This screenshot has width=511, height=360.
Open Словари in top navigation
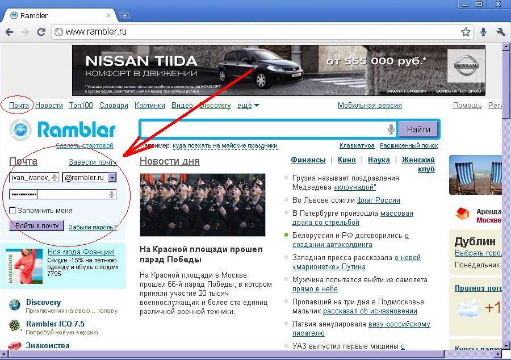(x=114, y=106)
